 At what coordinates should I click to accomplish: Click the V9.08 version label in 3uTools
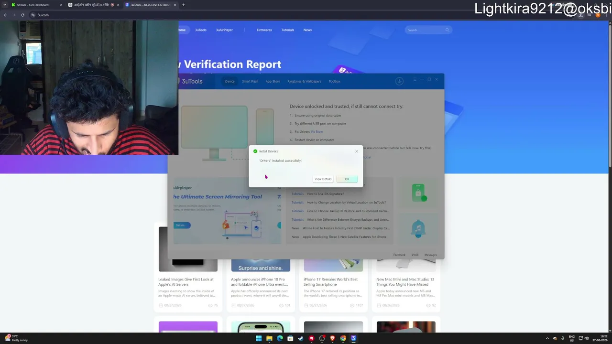pos(415,255)
